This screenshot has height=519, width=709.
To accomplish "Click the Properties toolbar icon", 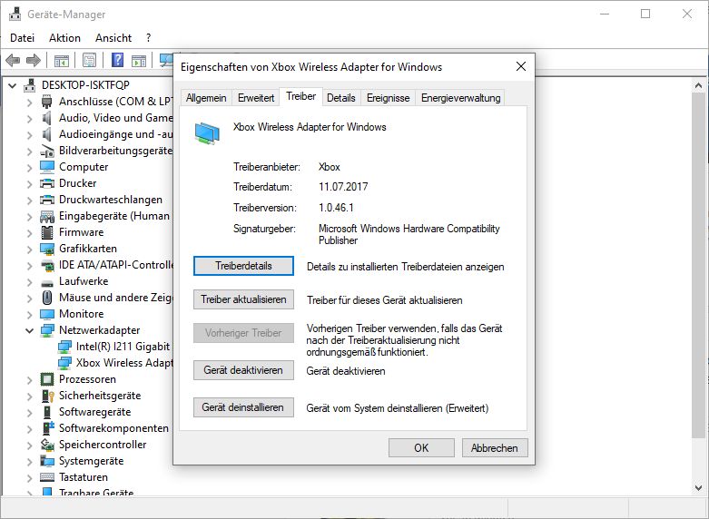I will tap(90, 60).
